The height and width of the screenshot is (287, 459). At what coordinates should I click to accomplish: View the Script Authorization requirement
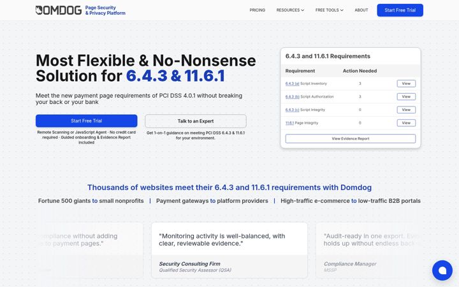click(406, 97)
